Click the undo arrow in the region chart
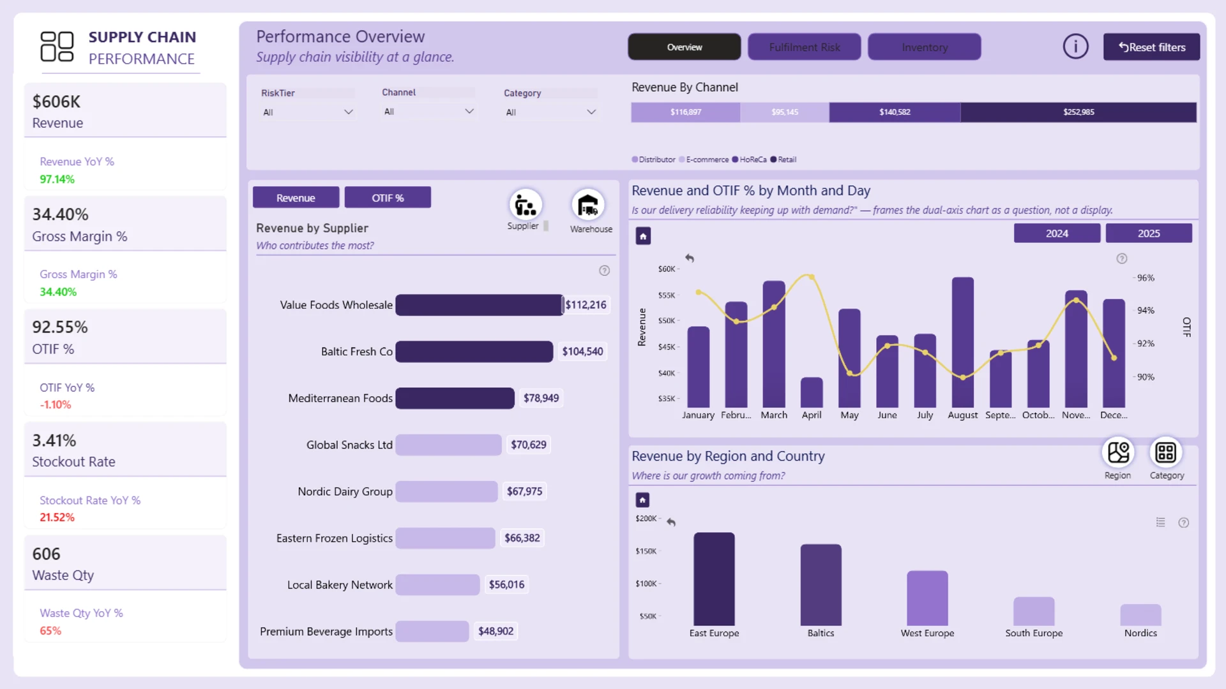 tap(671, 522)
